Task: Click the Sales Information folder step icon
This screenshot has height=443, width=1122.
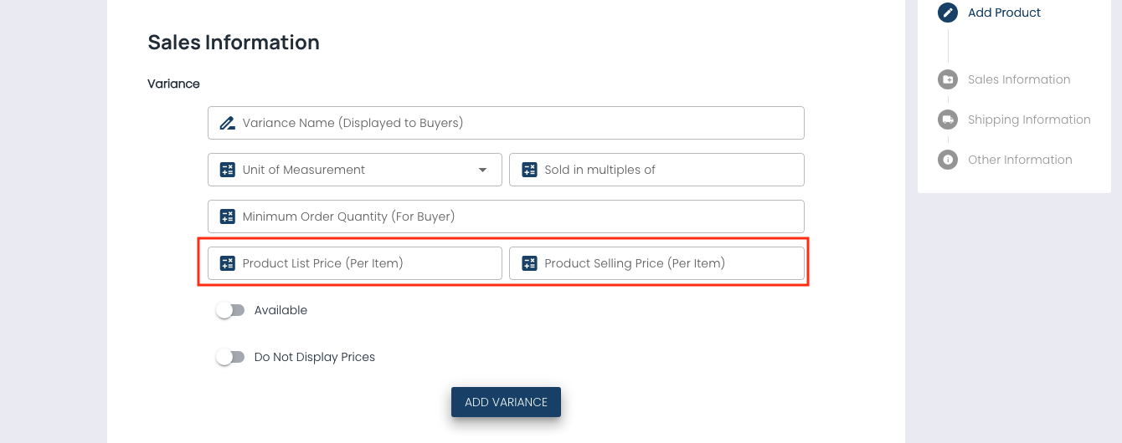Action: [x=948, y=79]
